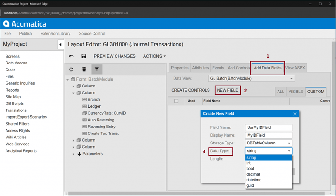
Task: Open Screens in project navigation
Action: pos(12,56)
